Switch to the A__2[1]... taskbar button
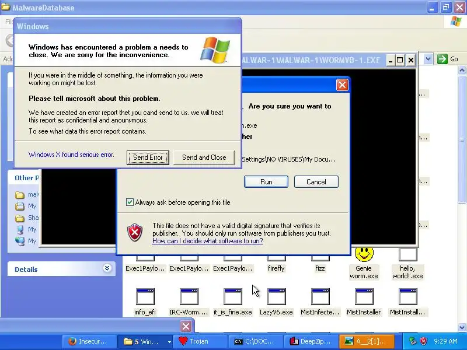467x350 pixels. [367, 341]
